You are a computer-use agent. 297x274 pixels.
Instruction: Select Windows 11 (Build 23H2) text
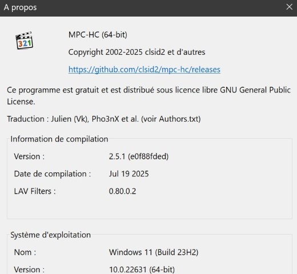point(154,252)
